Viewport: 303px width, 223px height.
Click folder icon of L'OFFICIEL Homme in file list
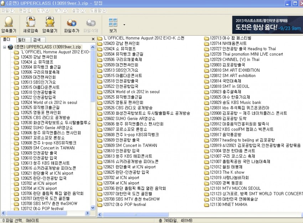click(x=100, y=38)
